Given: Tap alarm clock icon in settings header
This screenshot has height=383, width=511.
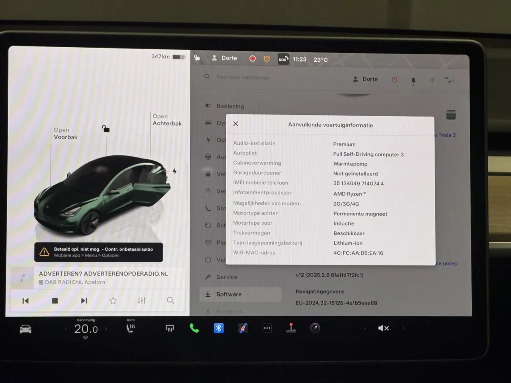Looking at the screenshot, I should click(394, 80).
